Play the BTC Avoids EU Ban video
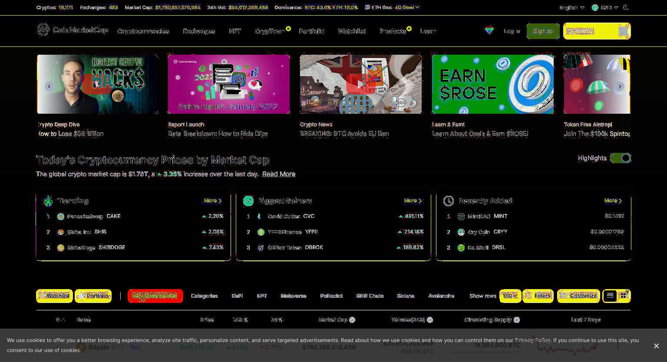This screenshot has width=667, height=362. point(360,84)
